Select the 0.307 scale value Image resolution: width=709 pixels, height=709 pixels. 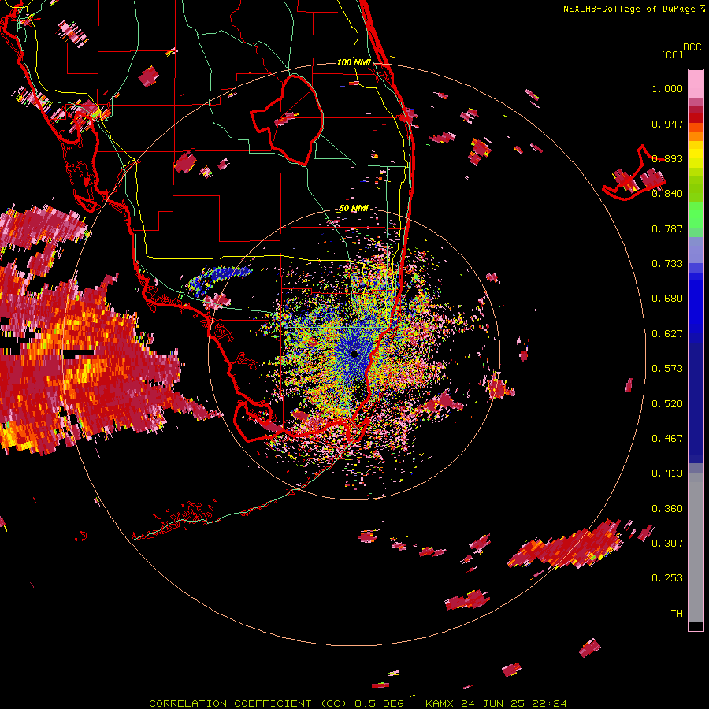pyautogui.click(x=667, y=544)
